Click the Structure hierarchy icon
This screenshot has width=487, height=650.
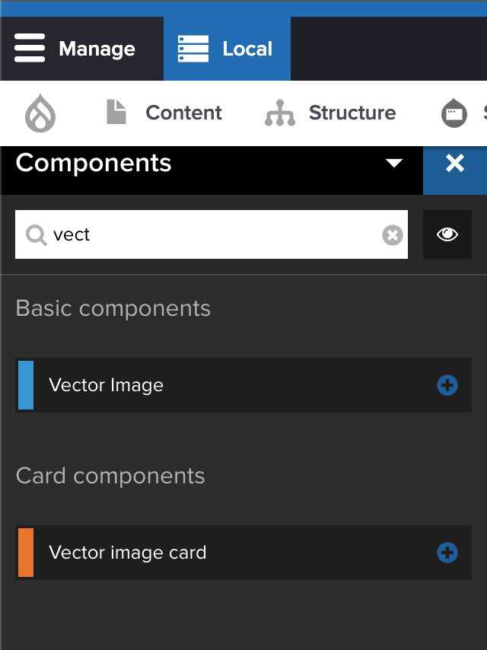click(x=279, y=113)
